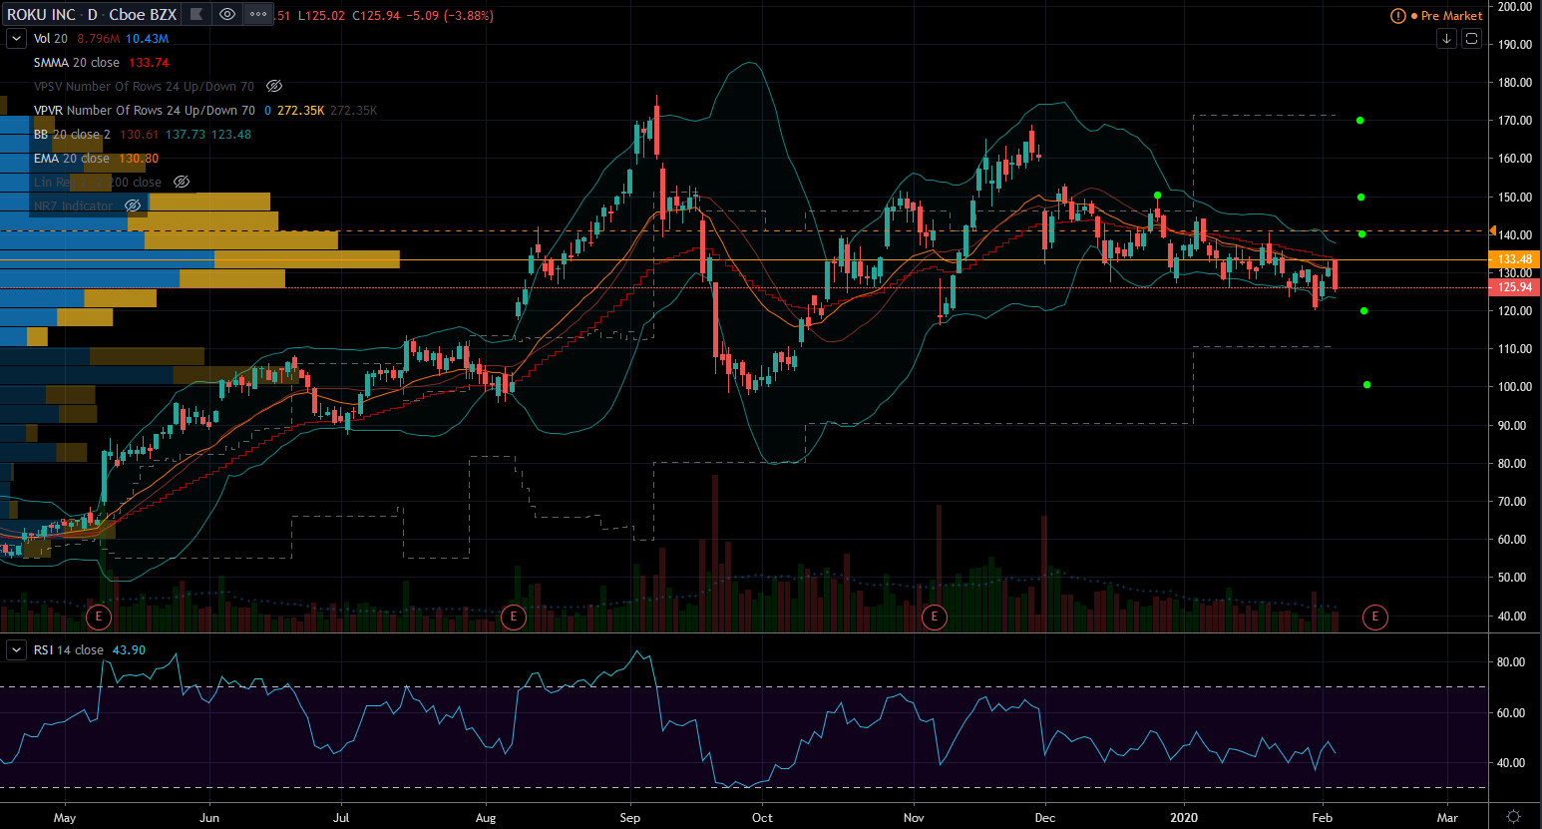The image size is (1542, 829).
Task: Toggle main series visibility eye icon
Action: 227,14
